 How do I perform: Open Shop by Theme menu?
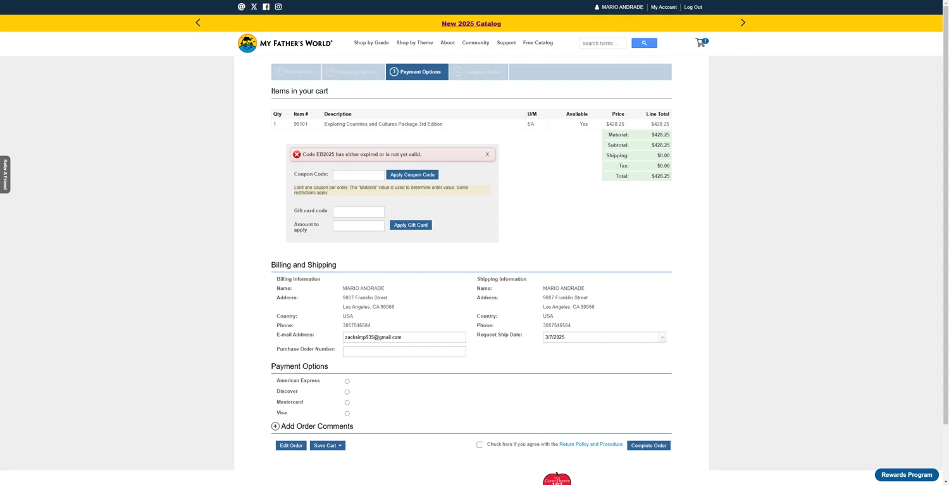pos(414,43)
